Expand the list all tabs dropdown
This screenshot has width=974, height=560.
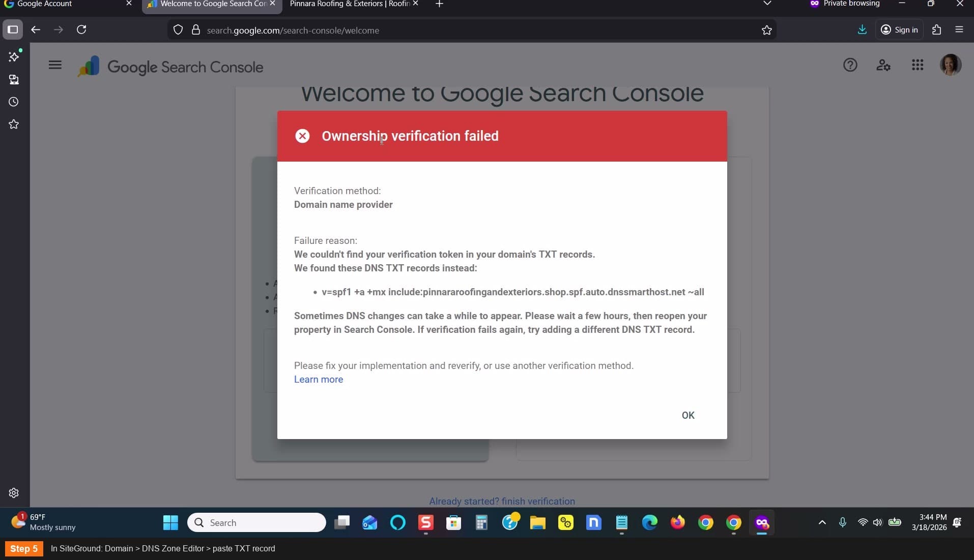tap(767, 4)
